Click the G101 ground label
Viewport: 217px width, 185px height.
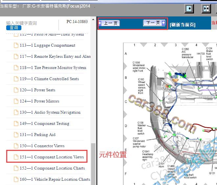coord(212,173)
